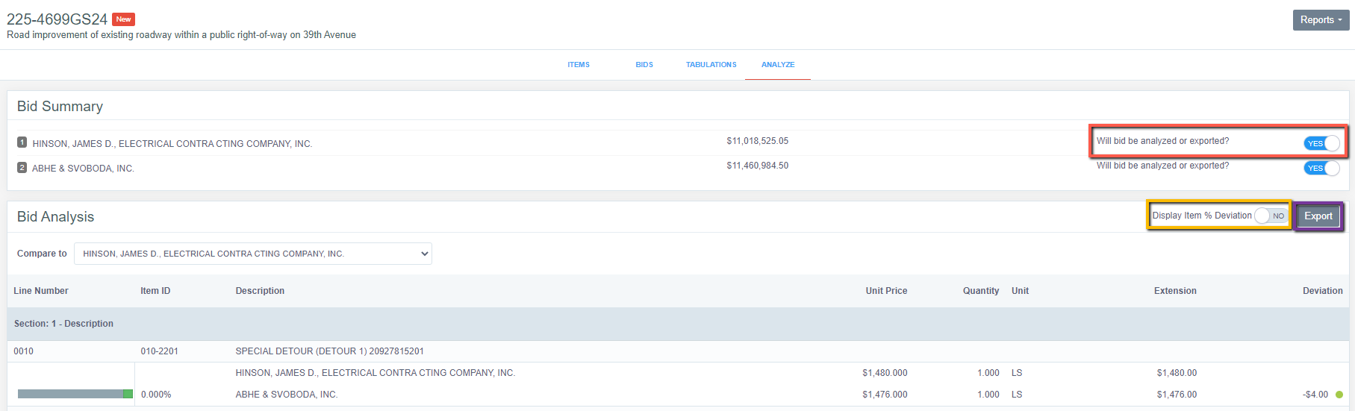Collapse the Section 1 - Description row
The height and width of the screenshot is (411, 1355).
coord(63,324)
